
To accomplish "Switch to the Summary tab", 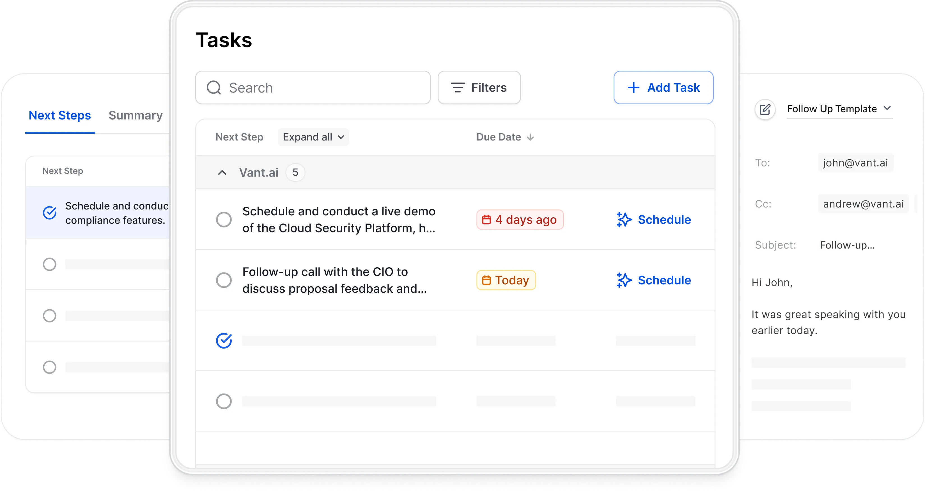I will pyautogui.click(x=136, y=116).
